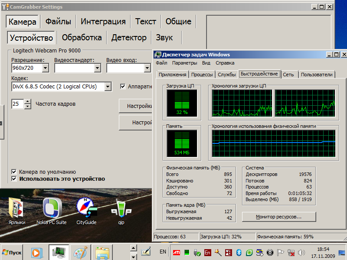Viewport: 347px width, 260px height.
Task: Open Paint from the taskbar
Action: pos(79,252)
